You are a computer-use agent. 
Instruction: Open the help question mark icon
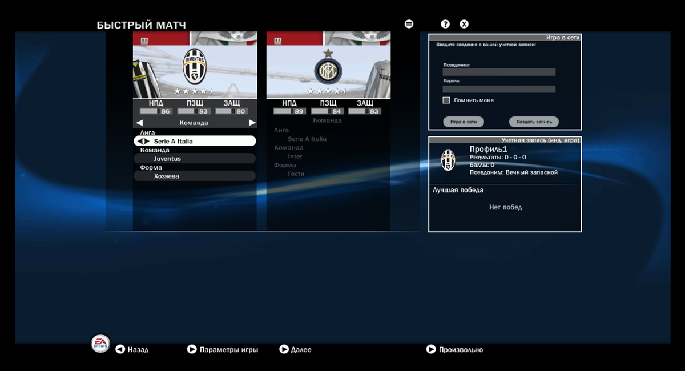click(x=444, y=23)
